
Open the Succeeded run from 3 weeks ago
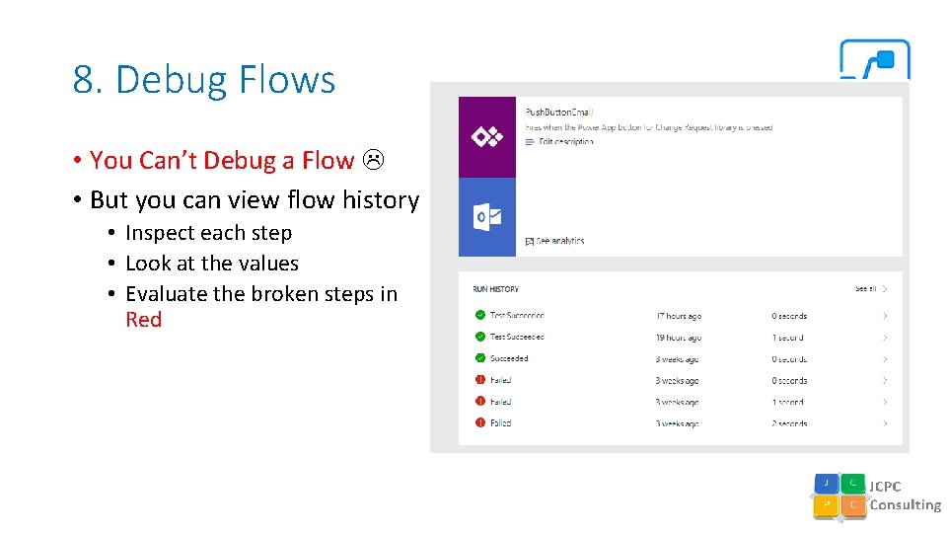pos(509,358)
